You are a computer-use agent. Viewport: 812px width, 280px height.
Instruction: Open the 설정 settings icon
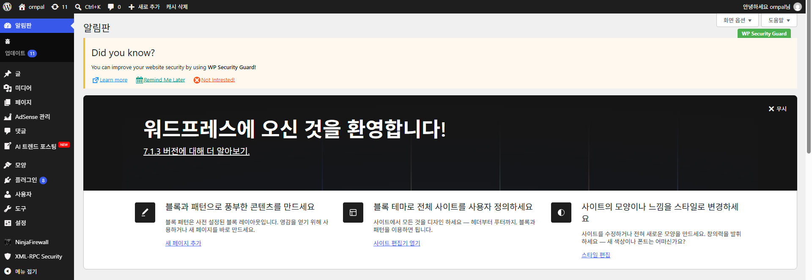(x=8, y=223)
